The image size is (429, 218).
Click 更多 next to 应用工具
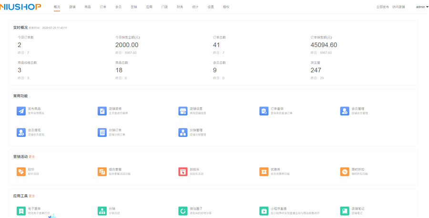click(32, 196)
